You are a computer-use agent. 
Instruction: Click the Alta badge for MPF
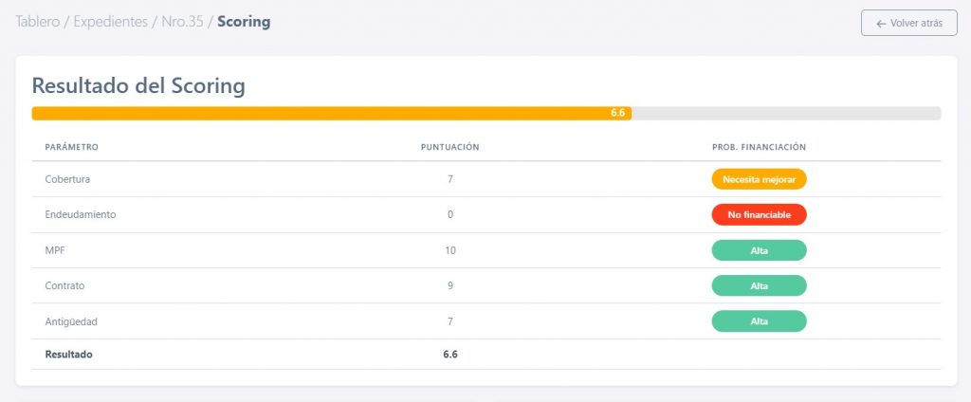[x=759, y=250]
